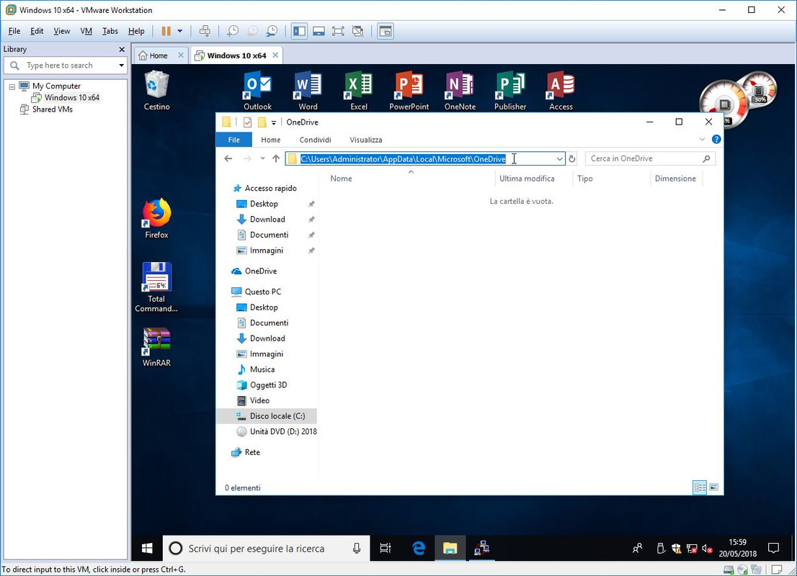Select the Firefox desktop icon
Viewport: 797px width, 576px height.
tap(156, 218)
